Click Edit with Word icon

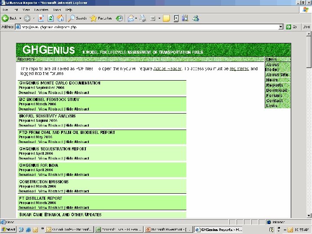click(153, 18)
